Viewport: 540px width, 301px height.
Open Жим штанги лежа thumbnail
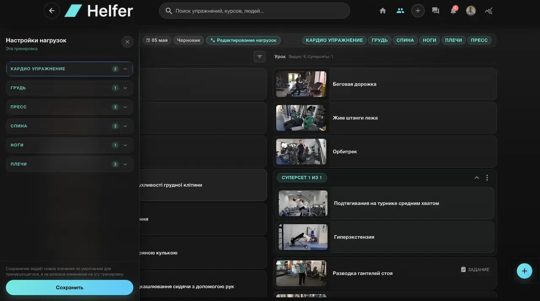[301, 118]
